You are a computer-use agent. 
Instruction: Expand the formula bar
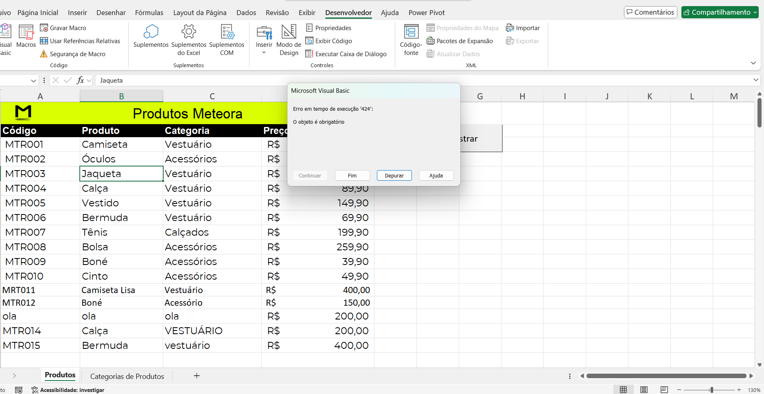756,80
